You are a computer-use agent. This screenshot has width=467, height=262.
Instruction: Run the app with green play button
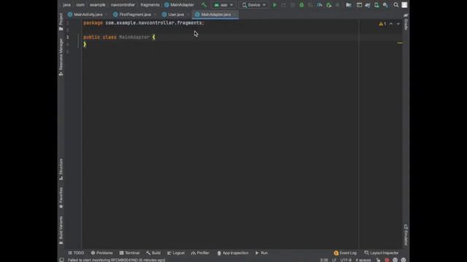(x=275, y=5)
